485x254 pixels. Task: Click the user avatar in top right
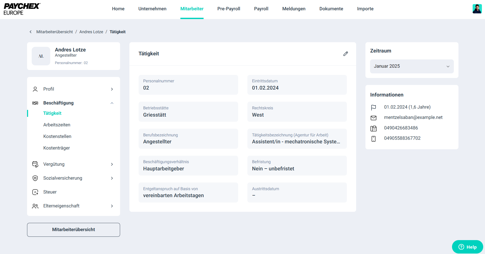coord(477,9)
